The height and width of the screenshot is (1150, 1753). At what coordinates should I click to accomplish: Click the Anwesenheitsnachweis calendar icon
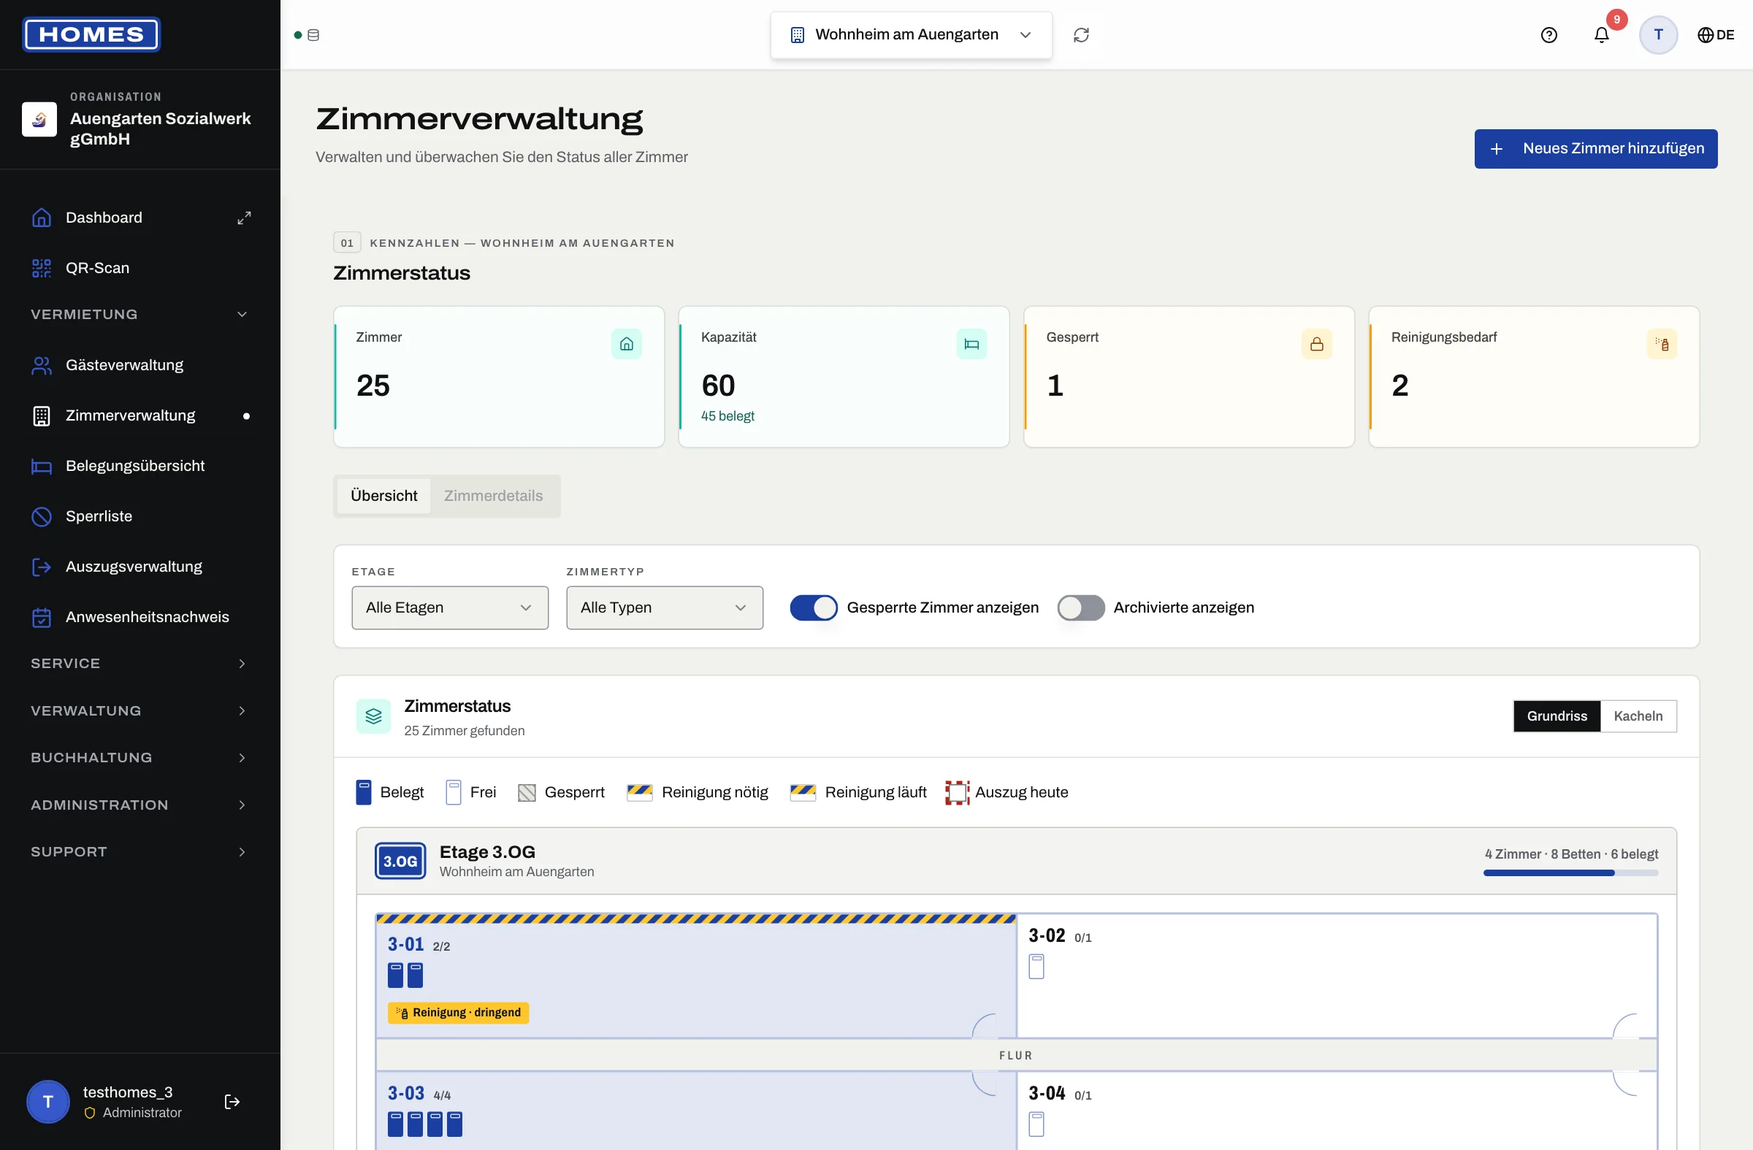(41, 617)
